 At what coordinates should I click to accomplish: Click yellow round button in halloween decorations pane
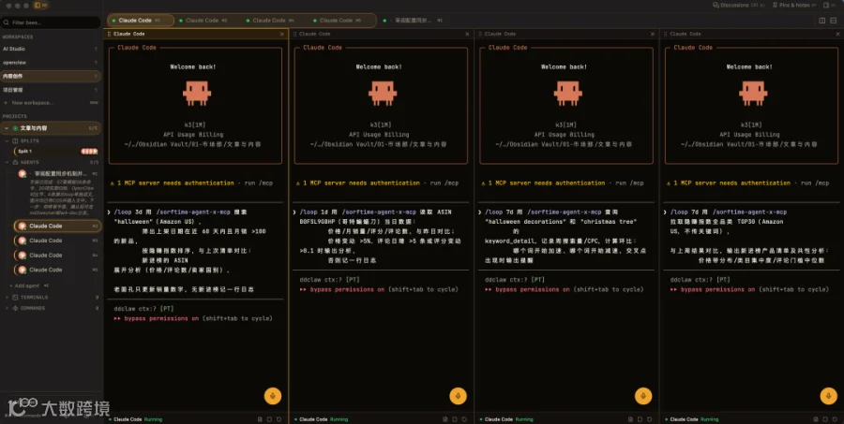tap(643, 396)
